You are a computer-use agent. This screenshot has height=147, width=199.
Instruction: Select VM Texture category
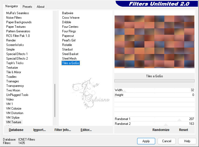point(13,122)
